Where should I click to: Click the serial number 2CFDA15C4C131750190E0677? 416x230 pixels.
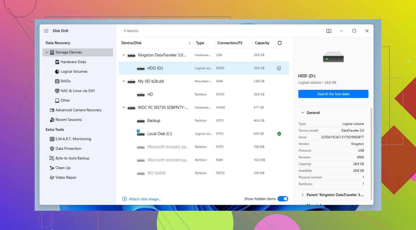342,137
